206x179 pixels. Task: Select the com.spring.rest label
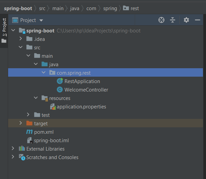[x=74, y=73]
